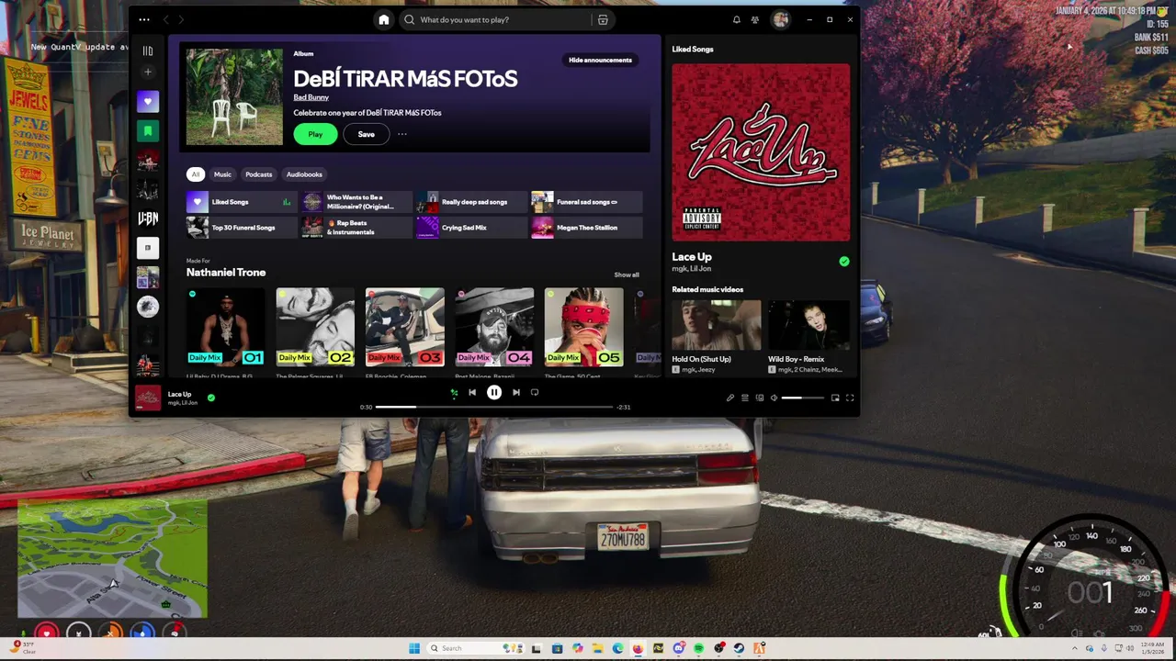The image size is (1176, 661).
Task: Open Daily Mix 02 cover
Action: pos(315,327)
